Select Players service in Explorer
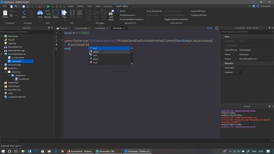The height and width of the screenshot is (154, 274). [x=12, y=40]
